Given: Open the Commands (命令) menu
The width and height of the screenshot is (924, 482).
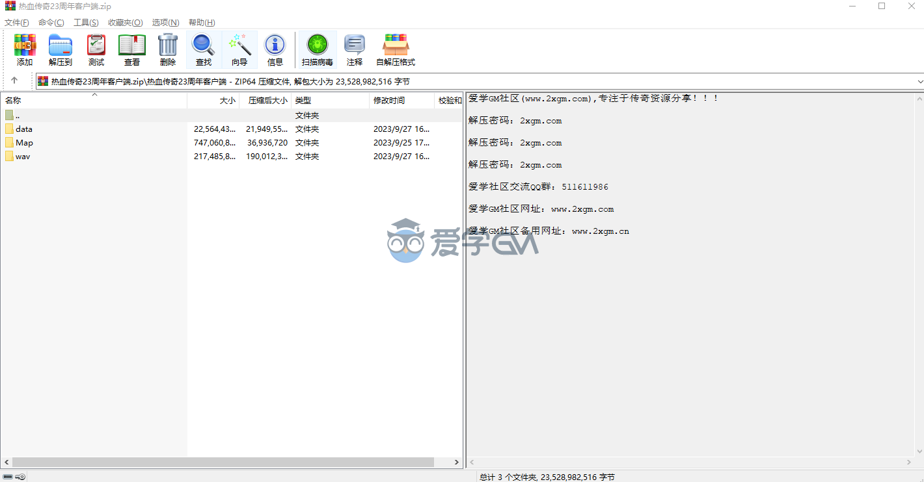Looking at the screenshot, I should coord(51,22).
